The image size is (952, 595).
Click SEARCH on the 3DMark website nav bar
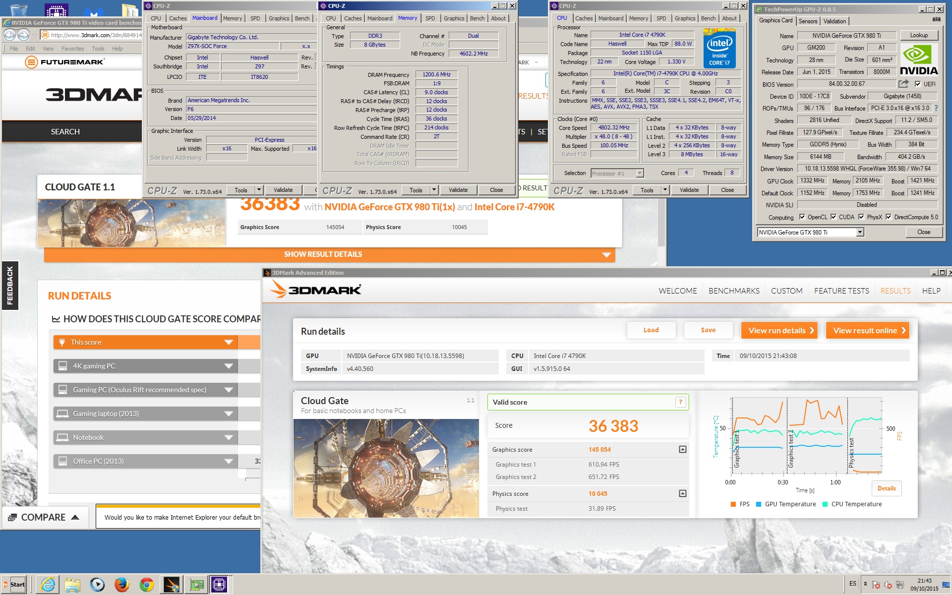(65, 131)
